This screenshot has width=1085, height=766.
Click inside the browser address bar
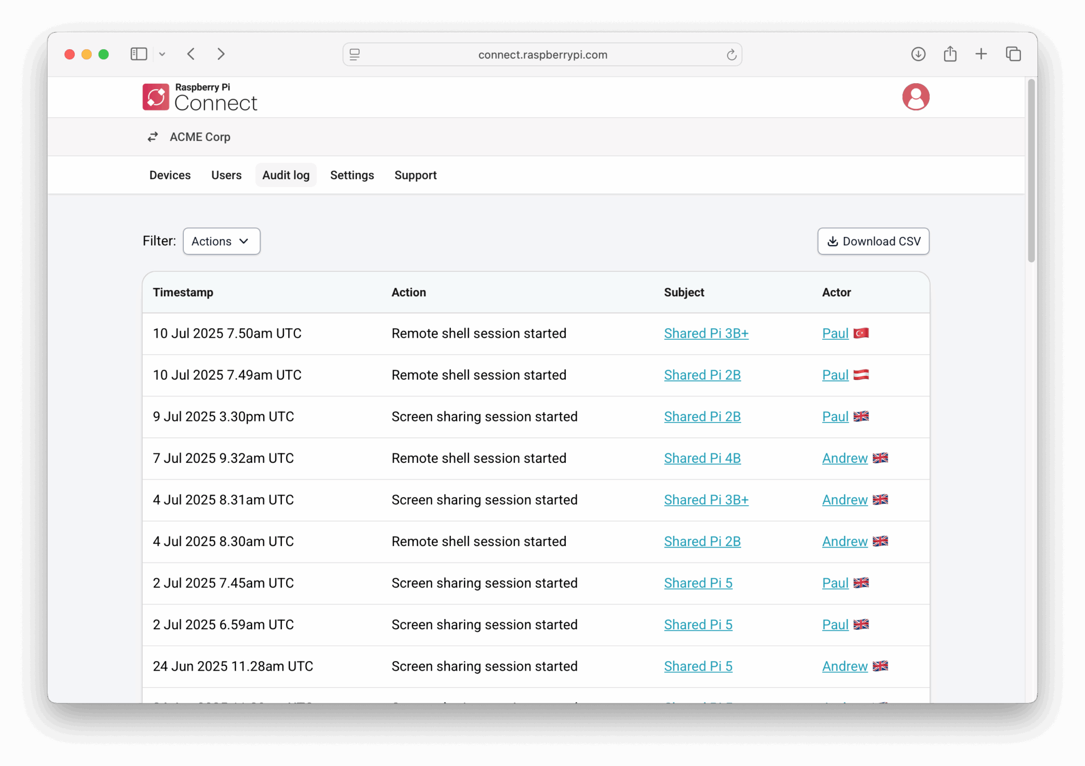(x=542, y=54)
